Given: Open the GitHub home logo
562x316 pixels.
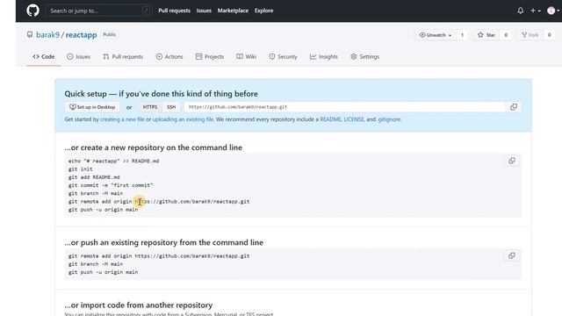Looking at the screenshot, I should tap(32, 11).
